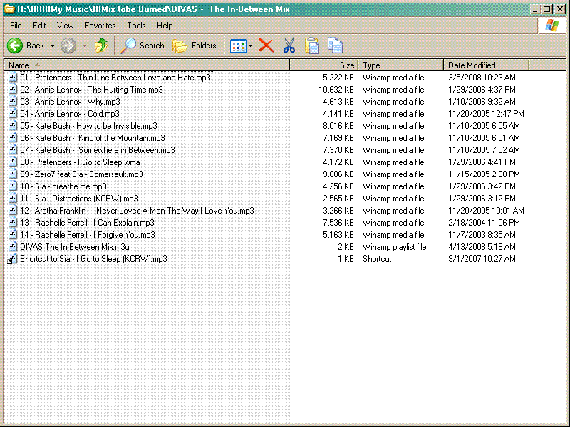Click the icon of I Forgive You.mp3
The width and height of the screenshot is (570, 427).
click(x=13, y=235)
